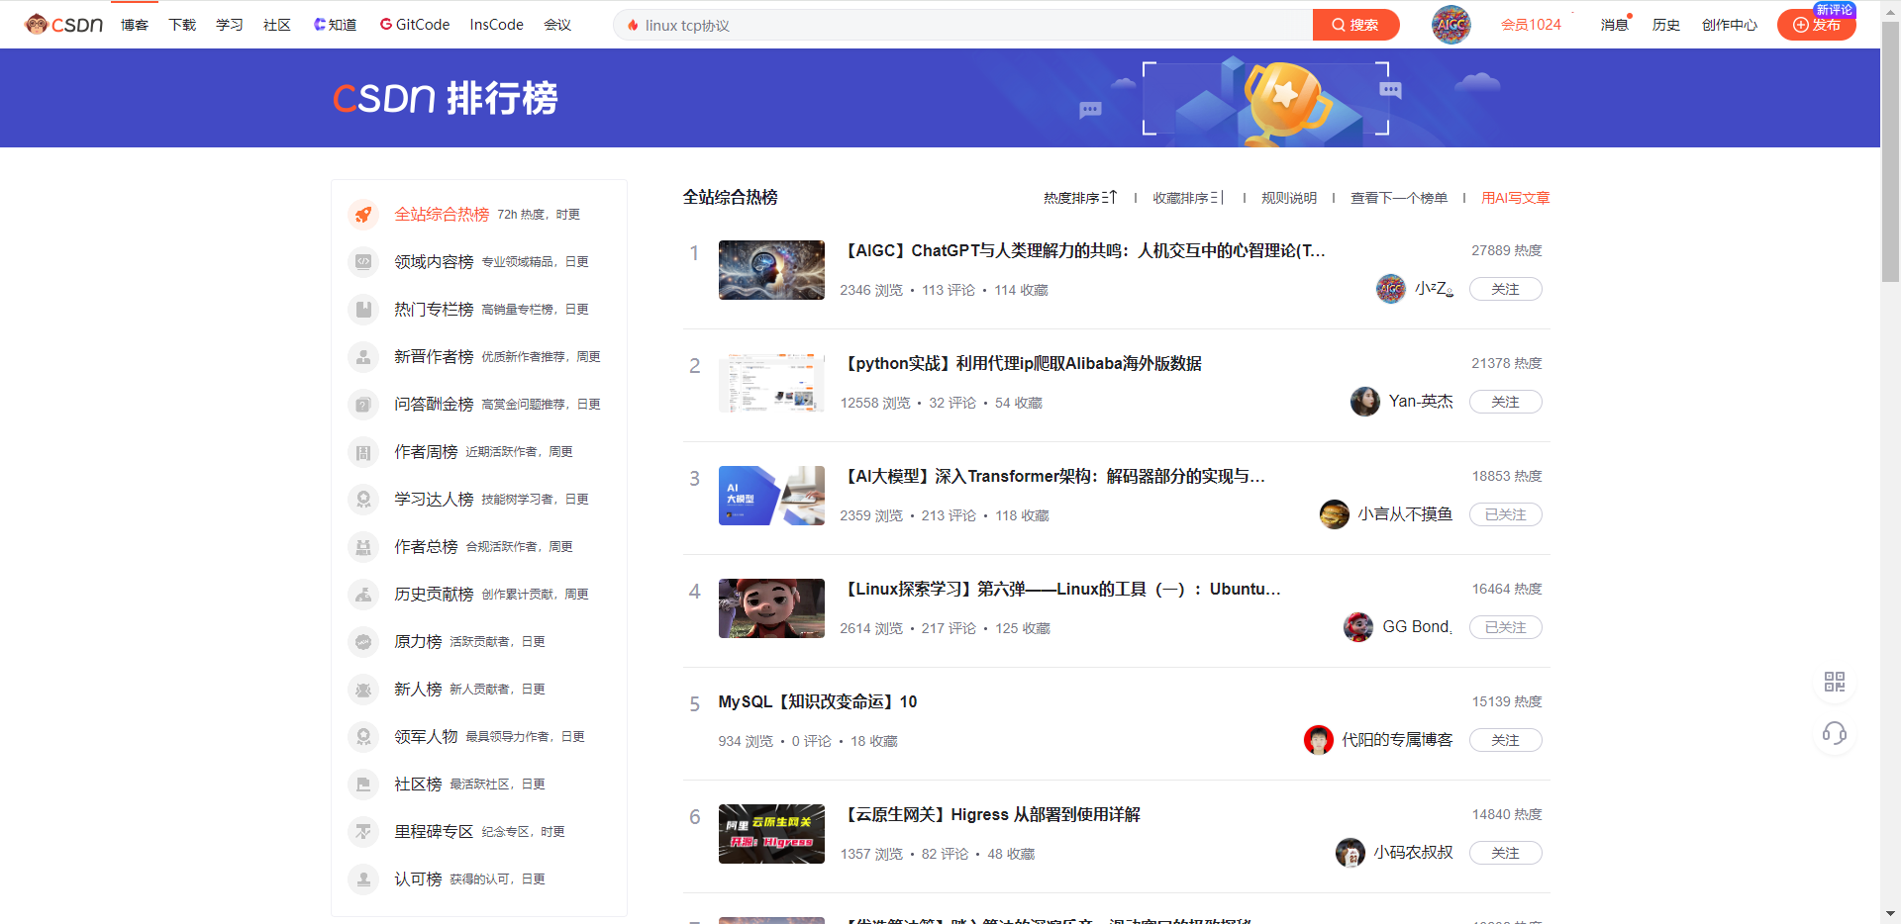Click the 认可榜 sidebar icon
The image size is (1901, 924).
(363, 878)
